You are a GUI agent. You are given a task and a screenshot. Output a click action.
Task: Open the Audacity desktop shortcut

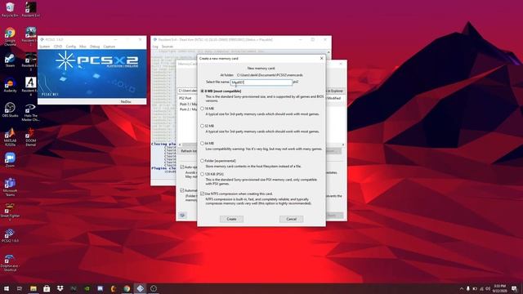pyautogui.click(x=10, y=85)
